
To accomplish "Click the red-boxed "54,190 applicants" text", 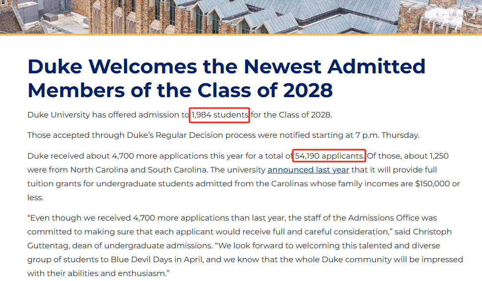I will pos(329,156).
